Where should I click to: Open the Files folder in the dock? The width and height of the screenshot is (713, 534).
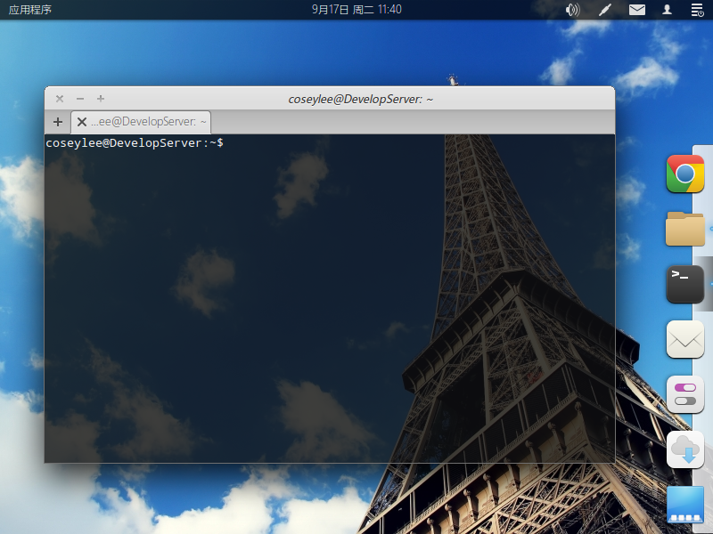(684, 229)
